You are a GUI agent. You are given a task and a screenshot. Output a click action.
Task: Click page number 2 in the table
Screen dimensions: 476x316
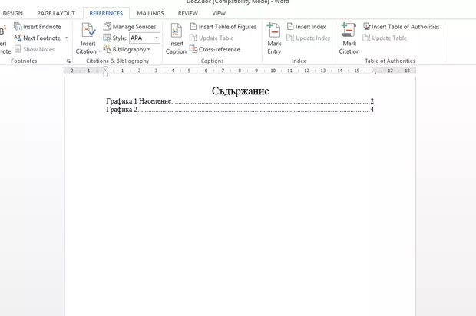click(x=372, y=101)
